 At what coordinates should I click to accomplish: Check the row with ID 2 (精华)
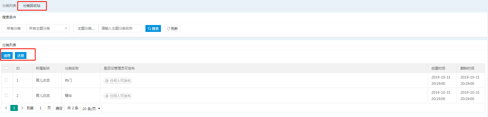[7, 95]
